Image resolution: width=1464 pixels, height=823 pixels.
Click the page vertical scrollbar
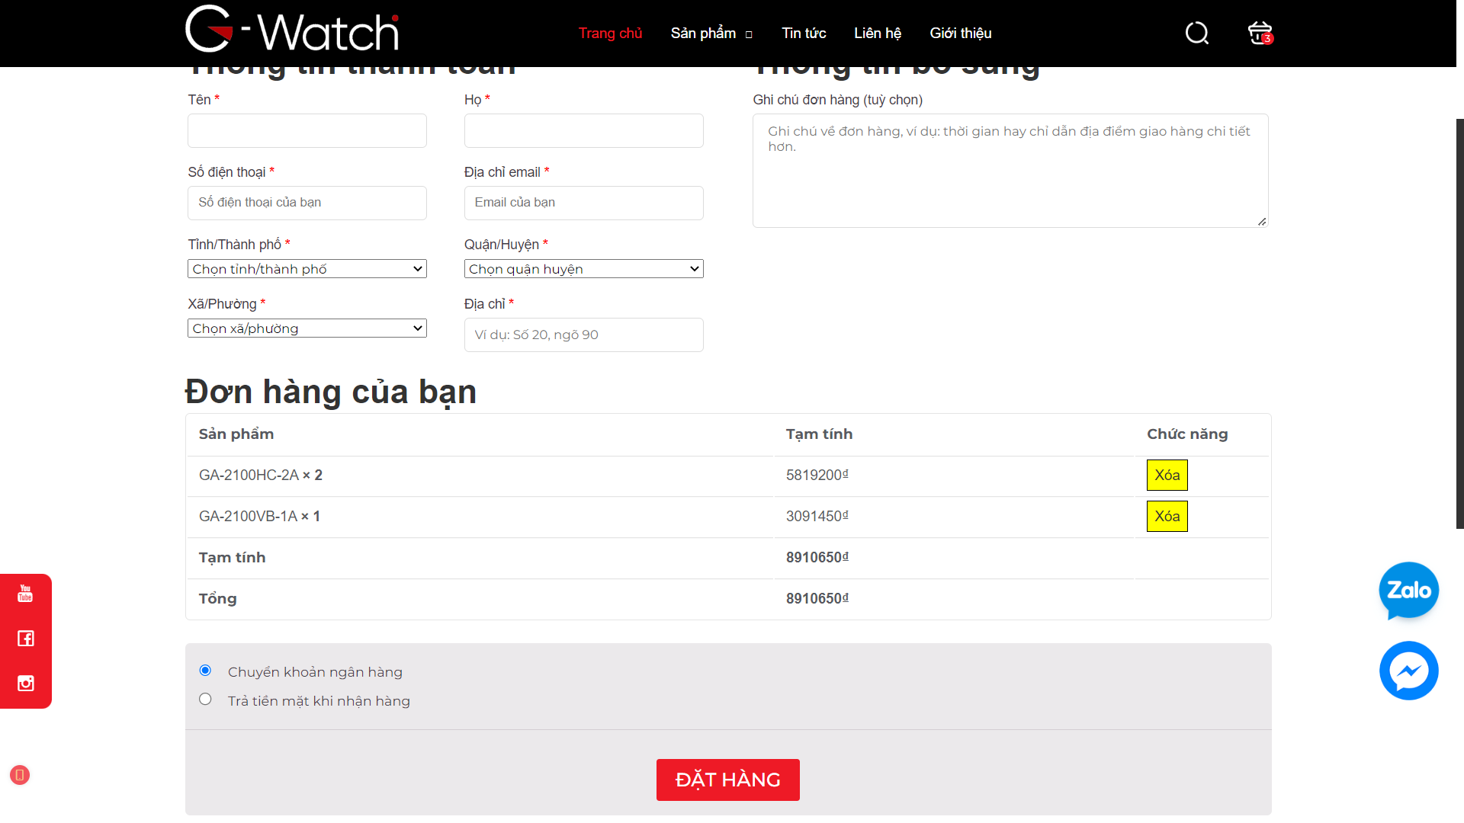1459,324
